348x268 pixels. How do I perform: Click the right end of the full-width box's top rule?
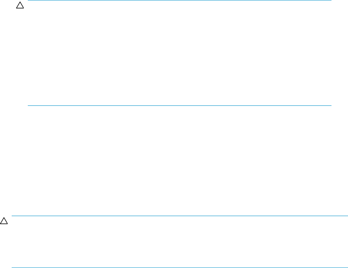pyautogui.click(x=346, y=216)
